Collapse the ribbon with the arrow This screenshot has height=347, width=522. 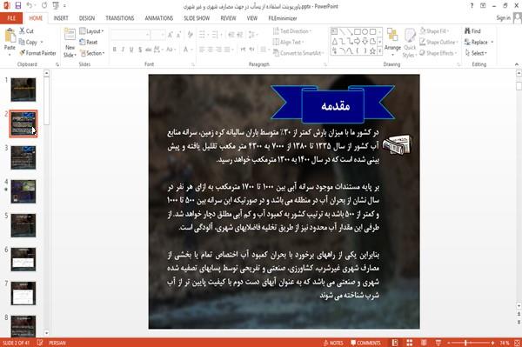(517, 64)
